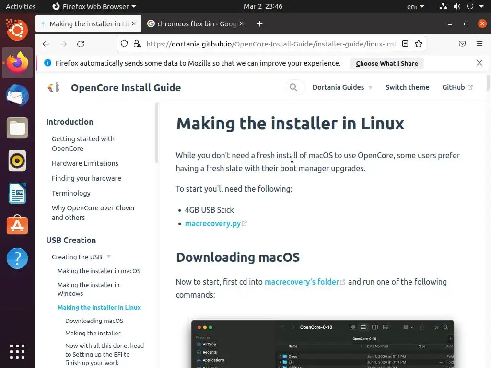Click the Finder screenshot image

(323, 344)
